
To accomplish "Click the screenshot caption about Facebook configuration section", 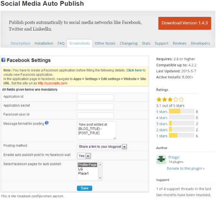I will click(x=32, y=196).
